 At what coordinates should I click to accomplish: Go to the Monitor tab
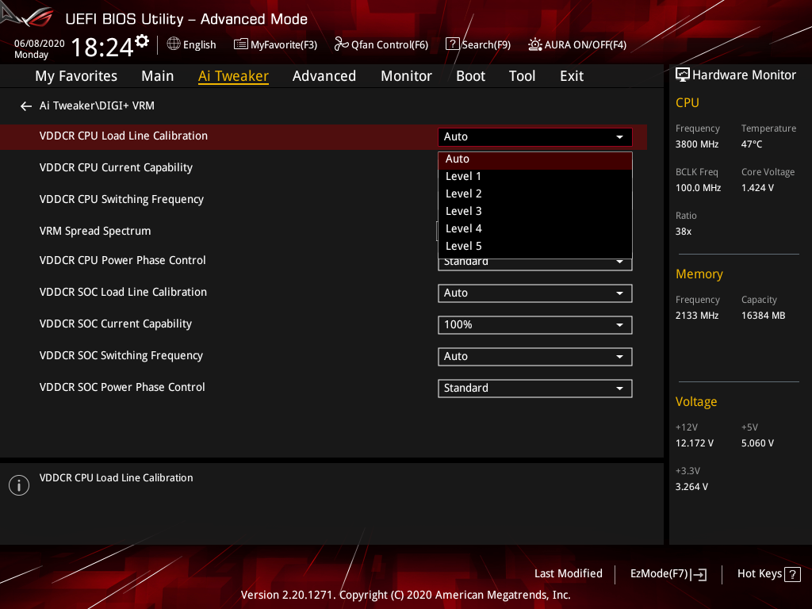(x=406, y=76)
